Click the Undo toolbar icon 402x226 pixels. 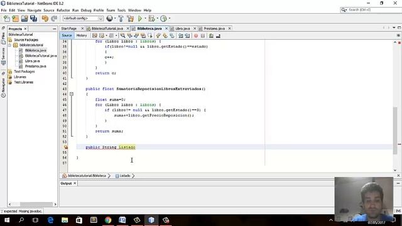tap(45, 18)
